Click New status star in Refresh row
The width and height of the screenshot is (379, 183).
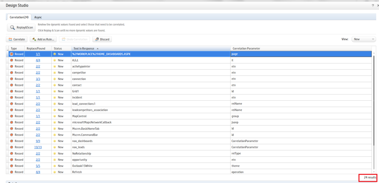55,172
